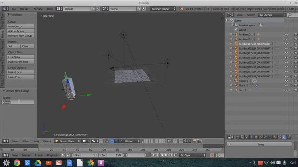Open the Material properties tab icon
Screen dimensions: 298x167
[275, 137]
